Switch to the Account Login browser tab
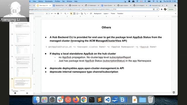Image resolution: width=187 pixels, height=105 pixels. [x=156, y=6]
